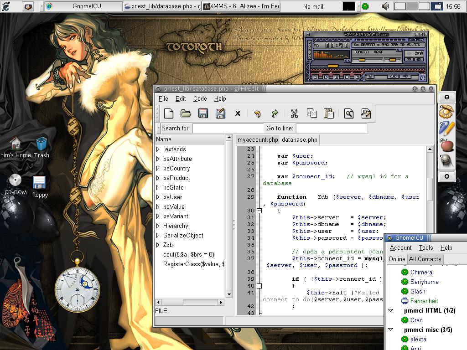The image size is (467, 350).
Task: Collapse the code fold at line 30
Action: (259, 211)
